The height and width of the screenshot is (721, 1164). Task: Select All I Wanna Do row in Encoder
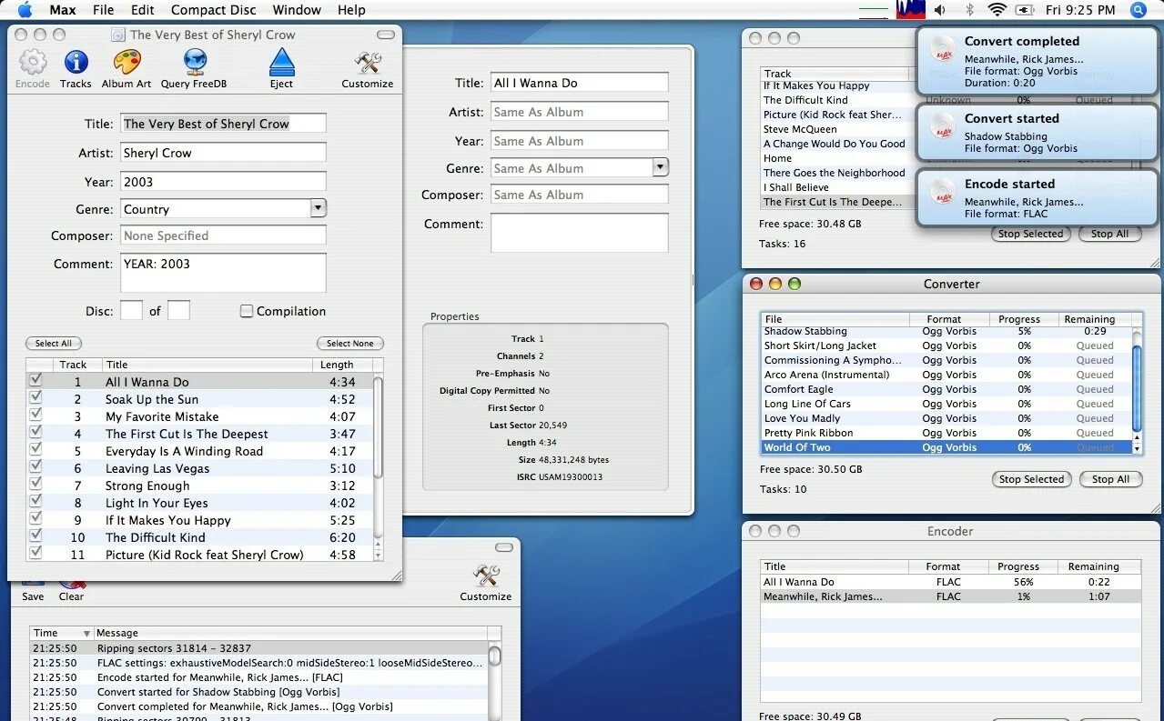(951, 582)
